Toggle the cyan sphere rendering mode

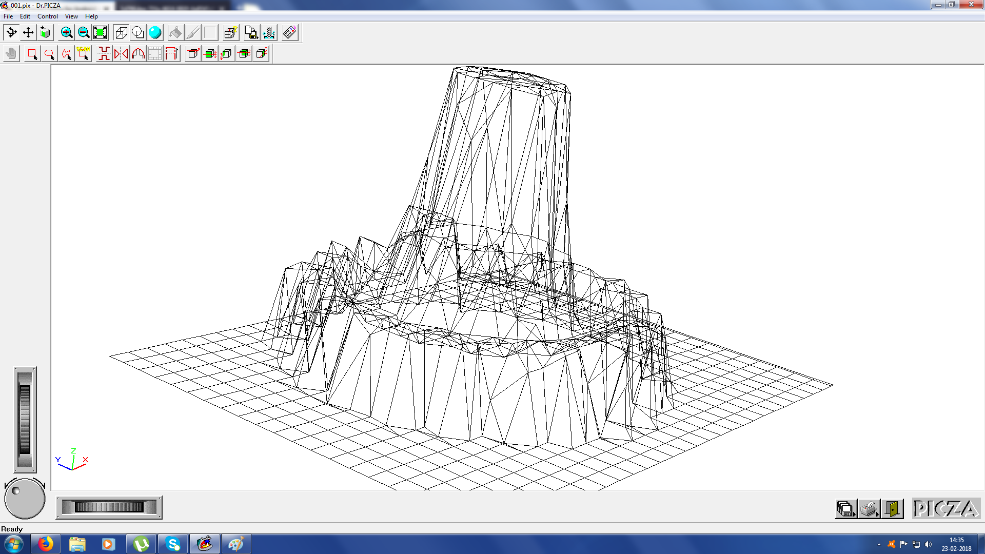155,33
